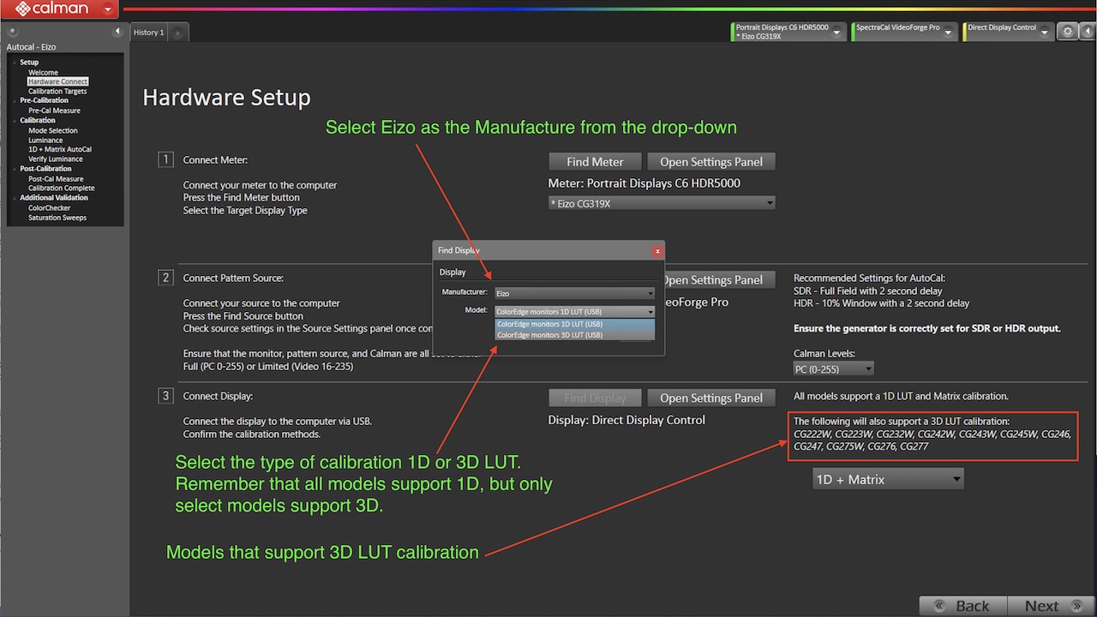Open the Calman Levels PC (0-255) dropdown
Viewport: 1097px width, 617px height.
tap(834, 368)
